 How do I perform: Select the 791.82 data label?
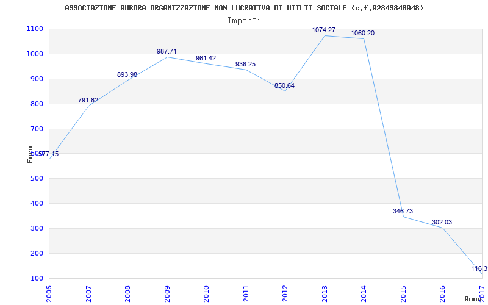pyautogui.click(x=88, y=100)
